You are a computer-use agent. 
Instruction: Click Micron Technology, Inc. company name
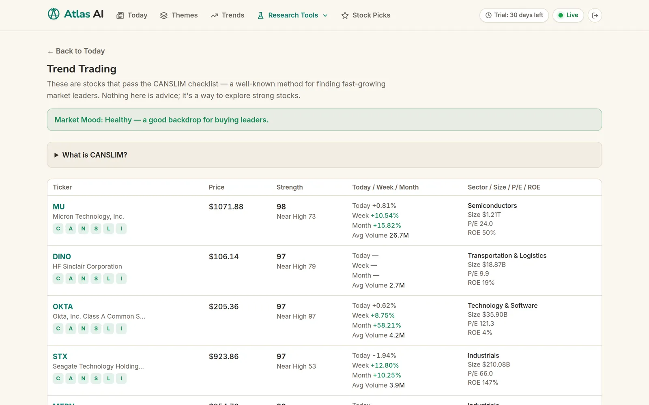click(88, 217)
